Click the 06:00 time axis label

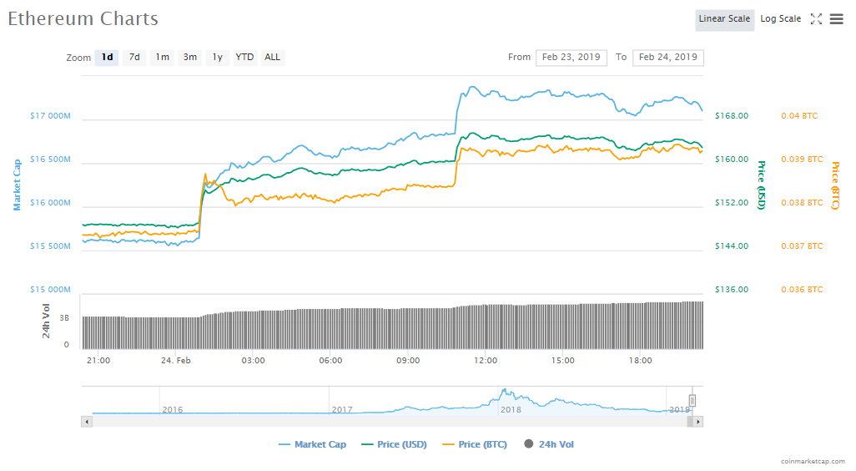click(x=330, y=361)
